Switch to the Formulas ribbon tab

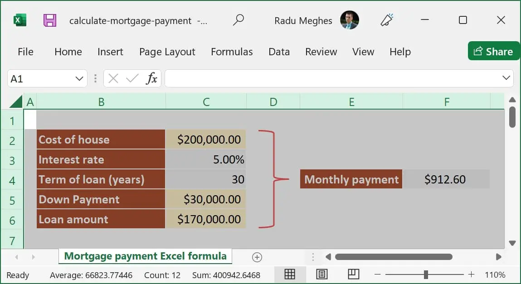(x=232, y=52)
